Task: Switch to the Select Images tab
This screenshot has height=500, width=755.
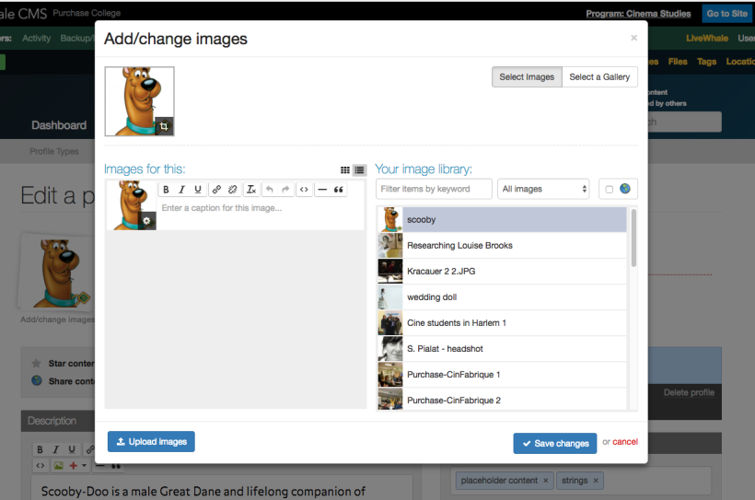Action: [527, 77]
